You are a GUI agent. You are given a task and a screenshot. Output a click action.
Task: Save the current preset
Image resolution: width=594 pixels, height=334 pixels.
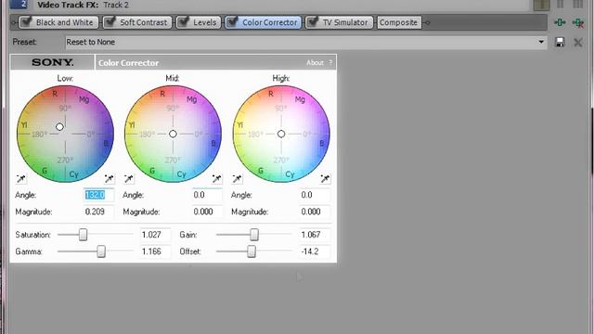pyautogui.click(x=560, y=42)
